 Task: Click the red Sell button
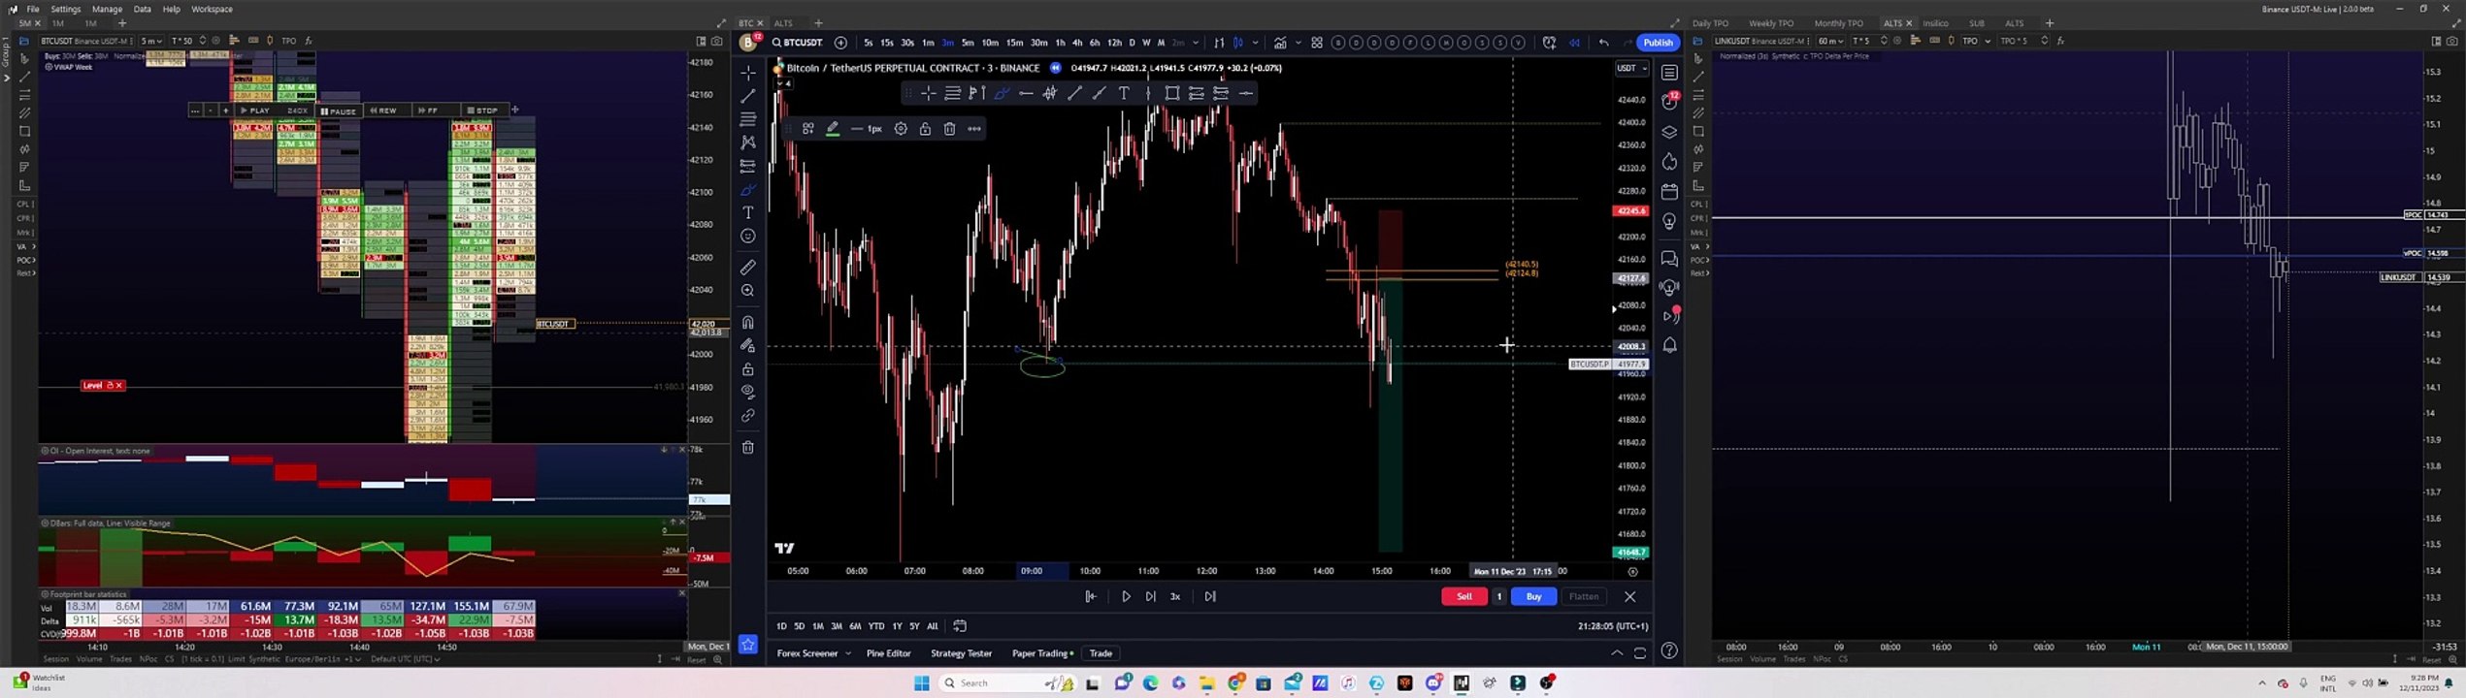(x=1464, y=596)
